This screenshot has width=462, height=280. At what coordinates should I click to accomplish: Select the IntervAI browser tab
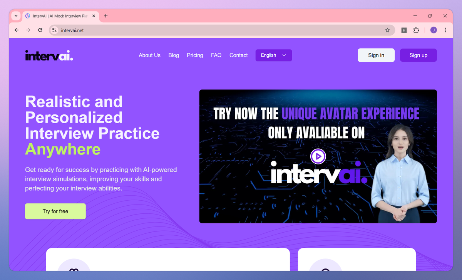click(60, 16)
